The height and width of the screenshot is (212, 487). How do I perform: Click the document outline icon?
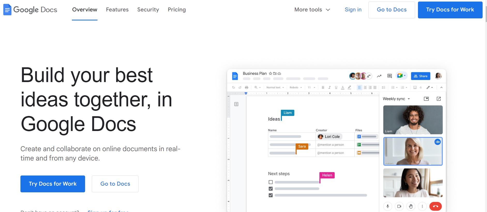click(236, 104)
